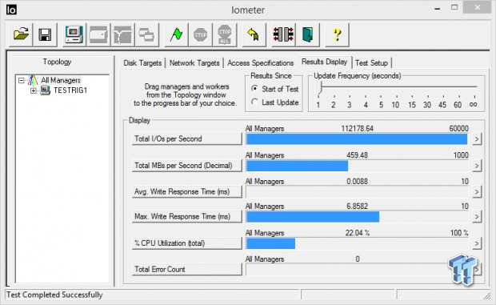Click Test Completed Successfully status text
This screenshot has width=496, height=305.
[54, 295]
